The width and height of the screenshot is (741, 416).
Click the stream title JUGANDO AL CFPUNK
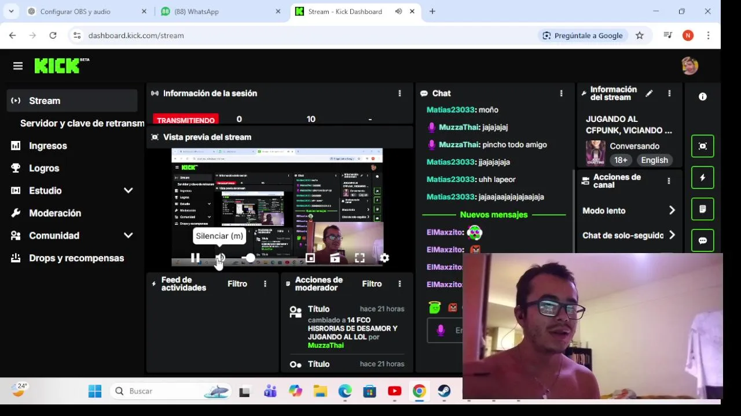(629, 125)
